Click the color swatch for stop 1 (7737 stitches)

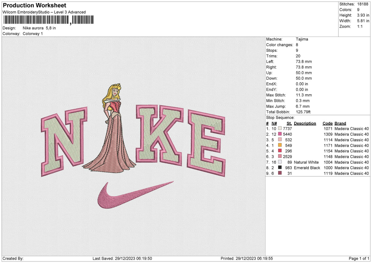280,128
